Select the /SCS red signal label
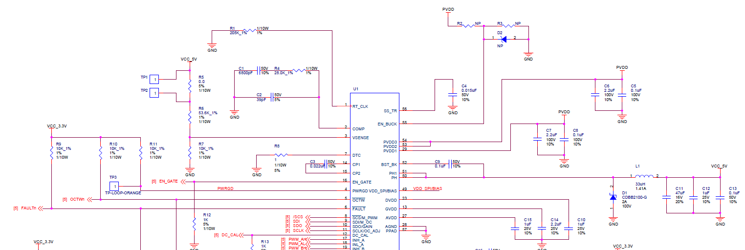The image size is (745, 250). pyautogui.click(x=298, y=217)
